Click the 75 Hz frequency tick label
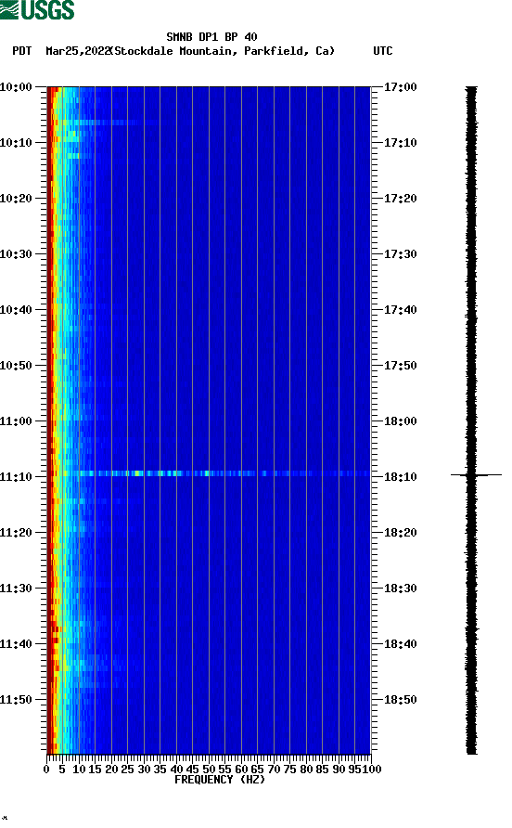The image size is (512, 828). pos(289,770)
